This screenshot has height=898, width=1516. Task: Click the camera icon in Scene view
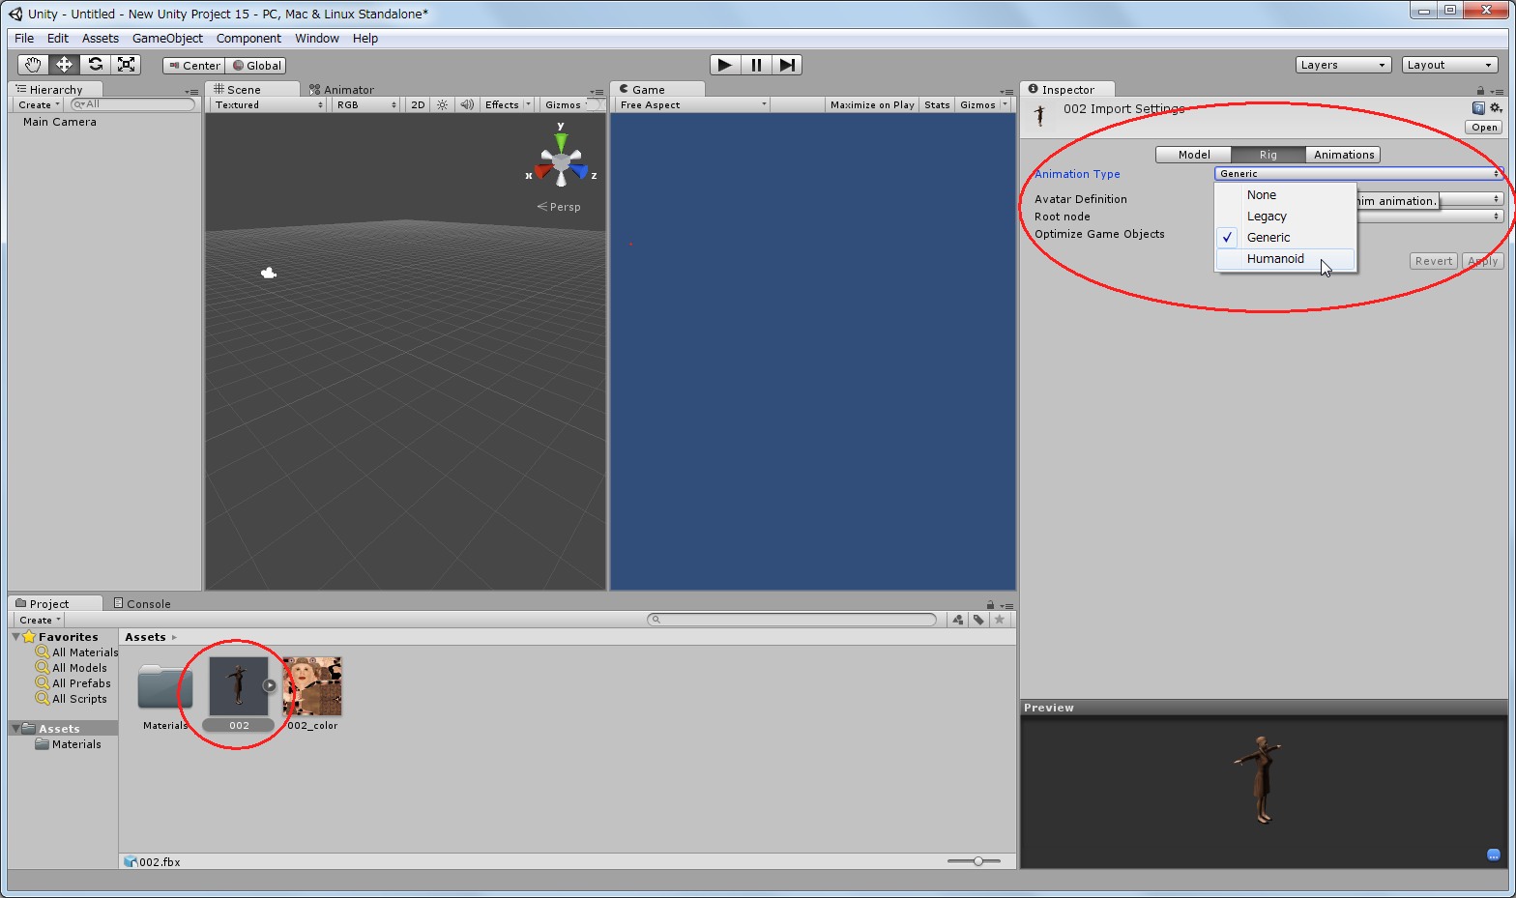click(269, 274)
